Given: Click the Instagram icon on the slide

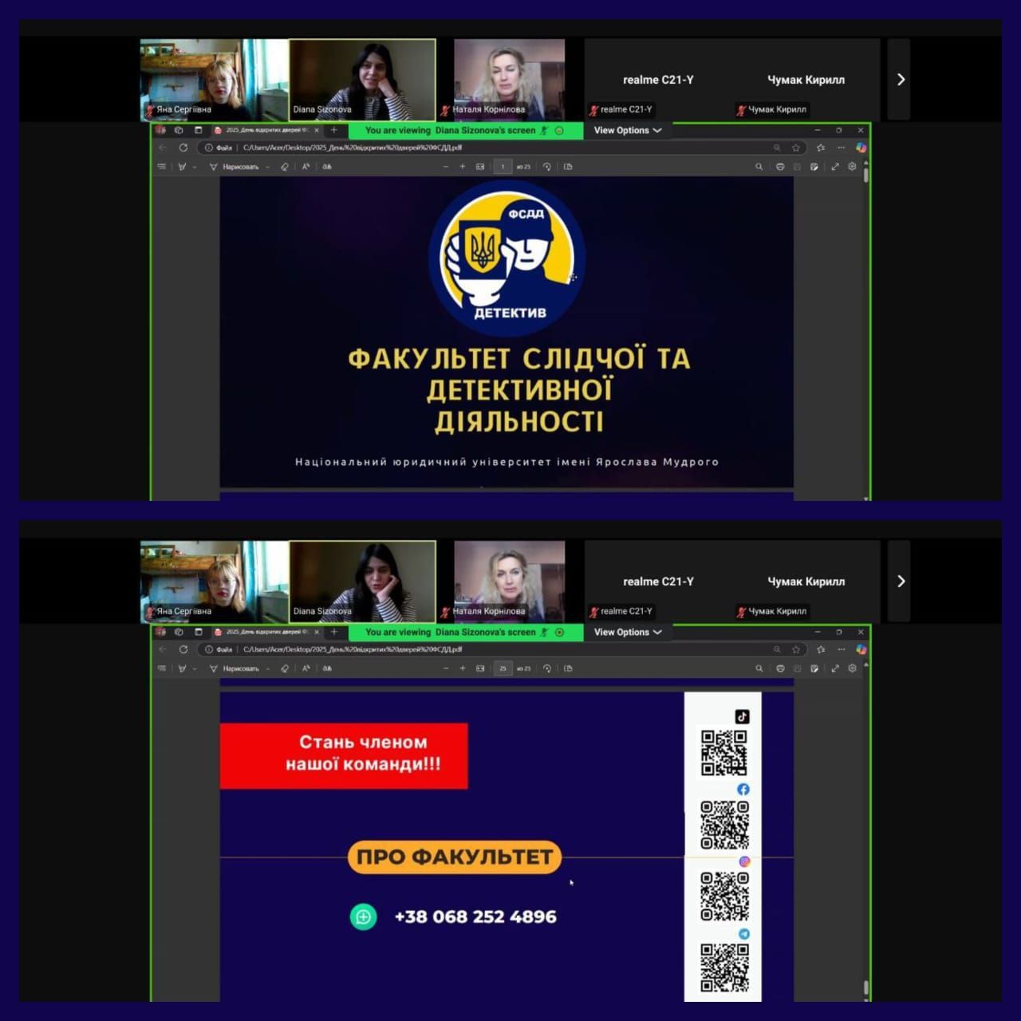Looking at the screenshot, I should [x=744, y=861].
